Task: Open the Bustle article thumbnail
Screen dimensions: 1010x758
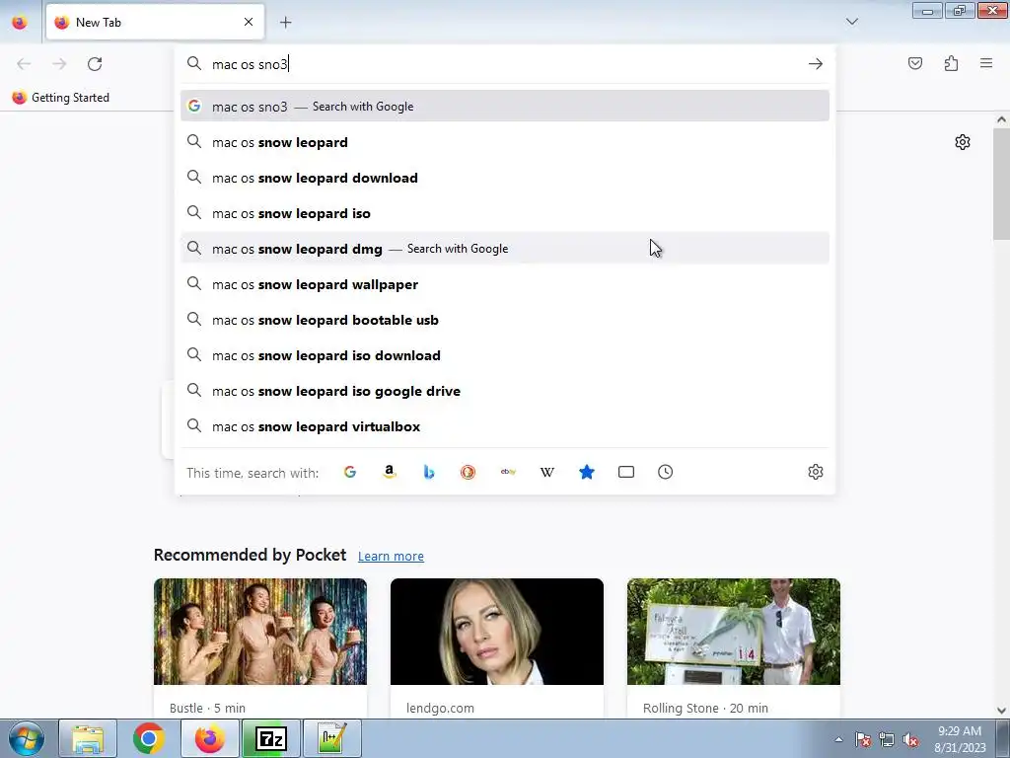Action: 260,632
